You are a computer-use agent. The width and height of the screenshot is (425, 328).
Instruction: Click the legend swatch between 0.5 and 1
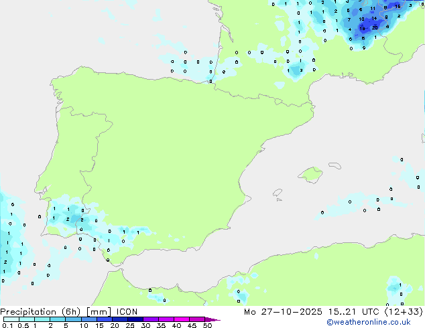coord(27,319)
